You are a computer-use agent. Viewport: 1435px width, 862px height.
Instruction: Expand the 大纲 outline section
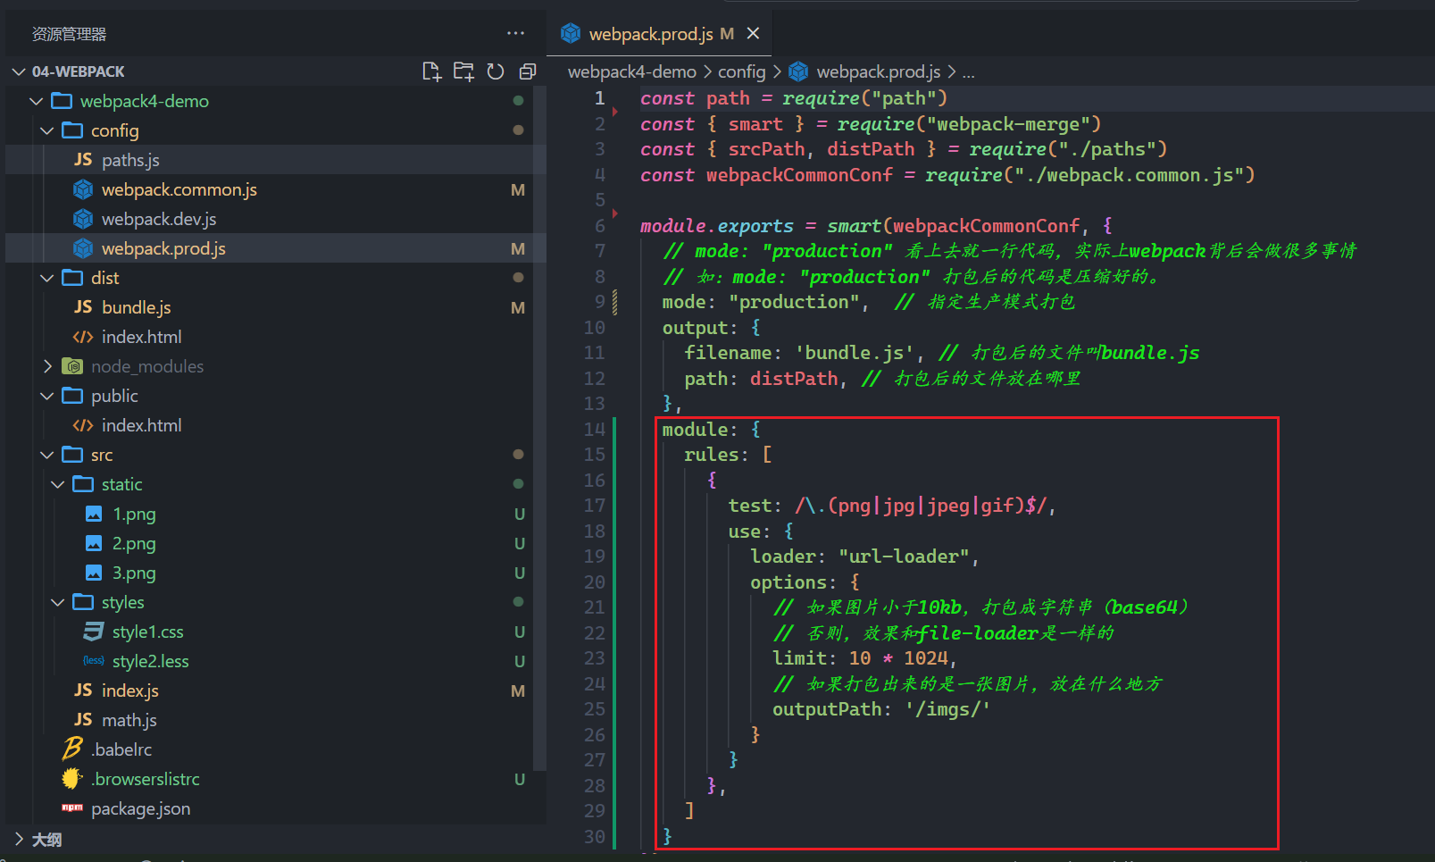pos(19,839)
